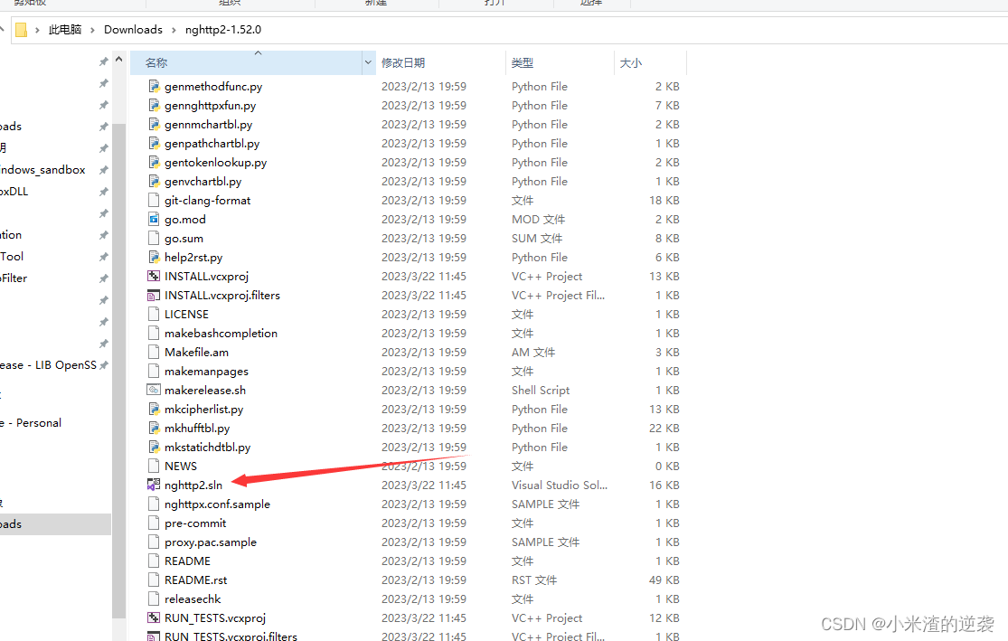Sort files by 大小 column header

631,63
